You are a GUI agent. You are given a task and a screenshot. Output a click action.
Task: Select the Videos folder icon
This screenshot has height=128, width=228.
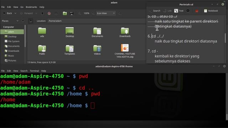pos(97,50)
